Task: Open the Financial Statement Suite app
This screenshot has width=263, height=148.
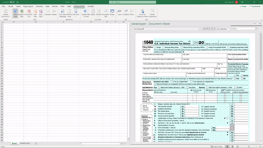Action: (x=142, y=13)
